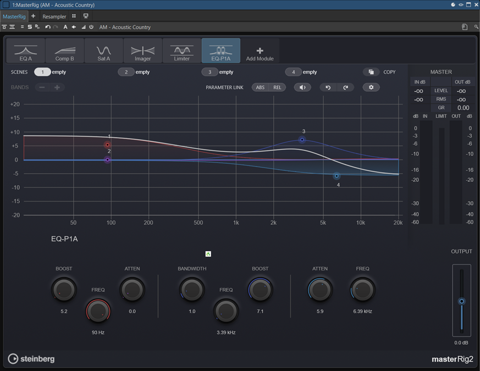Image resolution: width=480 pixels, height=371 pixels.
Task: Click the redo arrow in MasterRig
Action: coord(345,87)
